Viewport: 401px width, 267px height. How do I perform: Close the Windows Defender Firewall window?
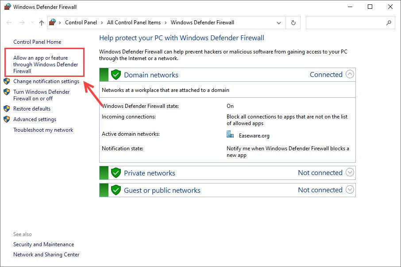point(390,7)
